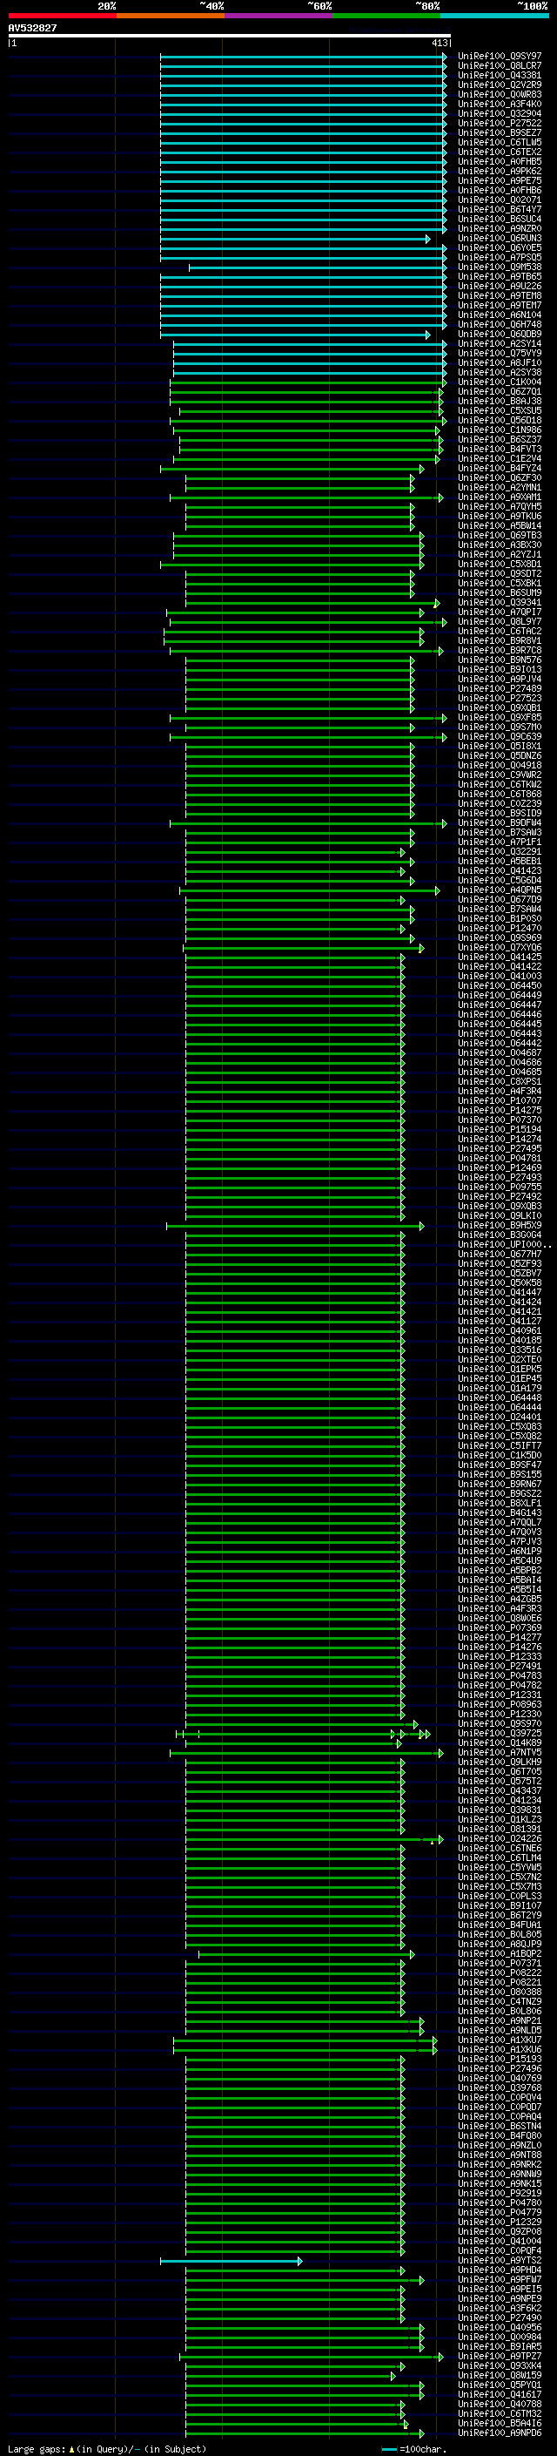Select label UniRef100_B4FVT3
Screen dimensions: 557x2456
click(500, 449)
